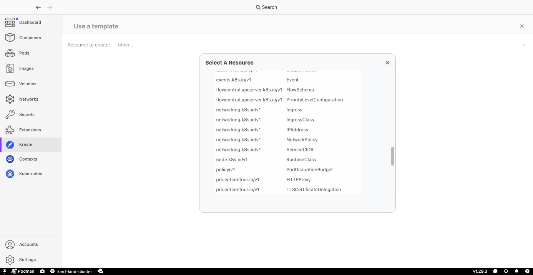Click the camera icon in status bar

(42, 271)
